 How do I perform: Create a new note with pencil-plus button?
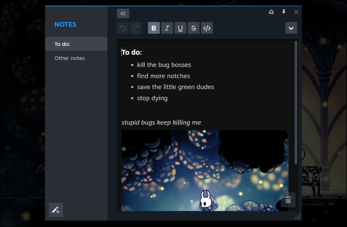click(x=56, y=210)
